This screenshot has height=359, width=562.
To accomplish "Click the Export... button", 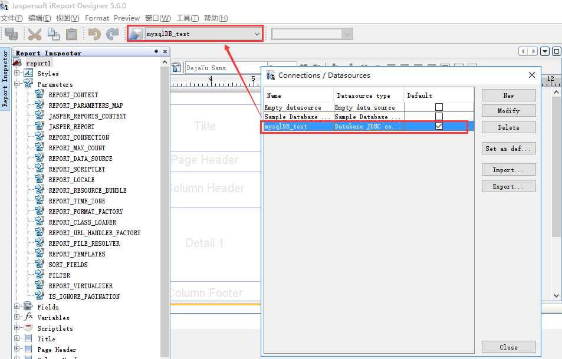I will [x=508, y=186].
